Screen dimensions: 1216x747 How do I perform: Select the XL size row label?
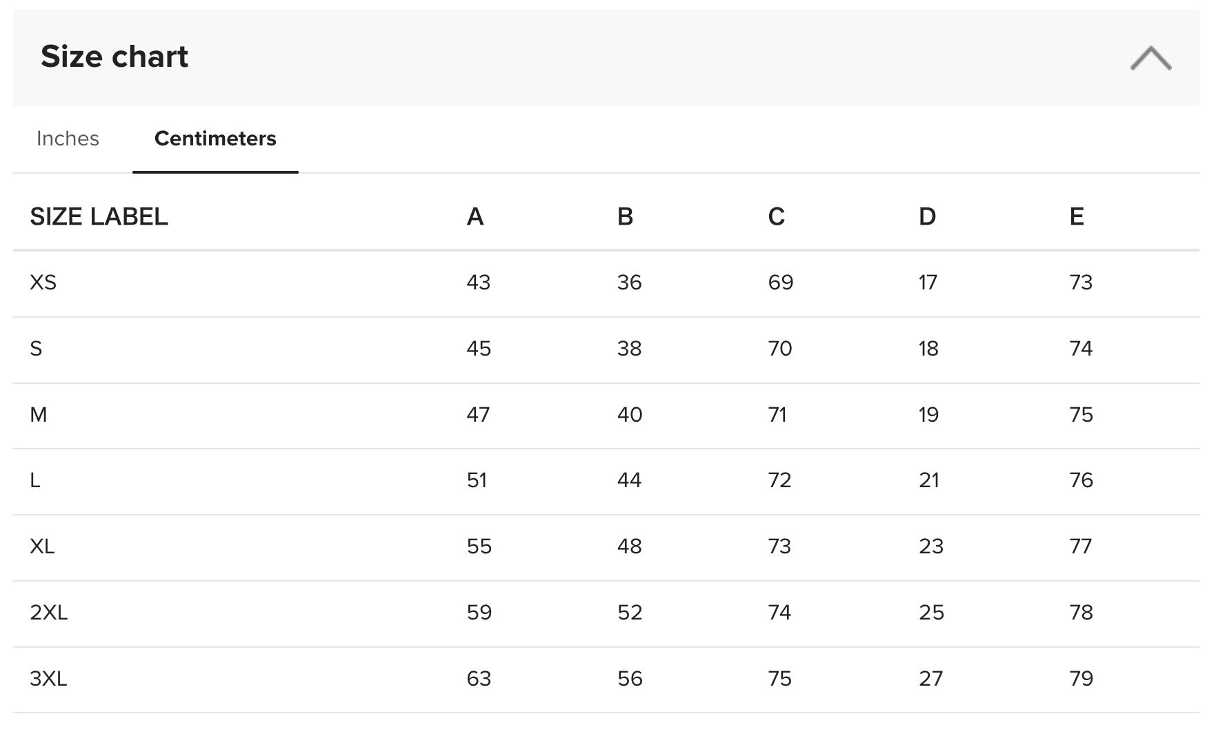click(x=42, y=546)
